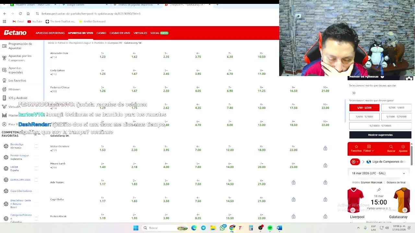Open Spotify from taskbar
This screenshot has height=233, width=415.
270,228
